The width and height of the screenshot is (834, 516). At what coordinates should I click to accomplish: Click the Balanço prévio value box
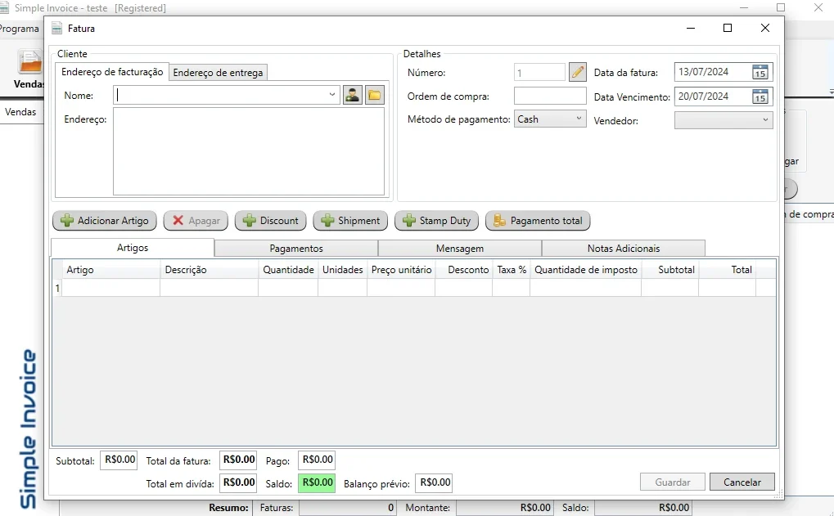pyautogui.click(x=434, y=482)
